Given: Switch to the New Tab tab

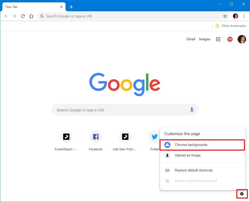Looking at the screenshot, I should [32, 7].
